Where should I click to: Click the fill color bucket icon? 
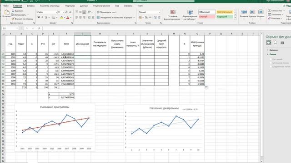click(x=62, y=17)
